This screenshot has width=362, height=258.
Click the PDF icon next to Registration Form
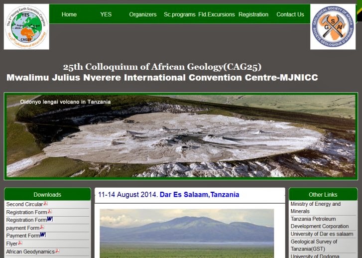pos(50,211)
